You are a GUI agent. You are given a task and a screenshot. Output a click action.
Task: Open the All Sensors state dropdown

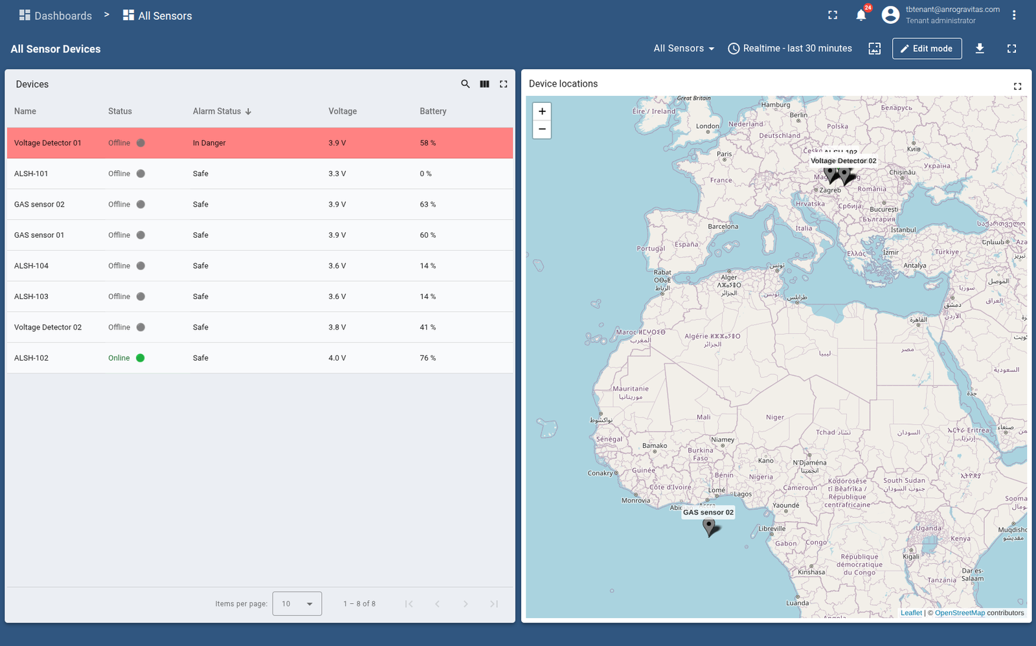(x=684, y=49)
